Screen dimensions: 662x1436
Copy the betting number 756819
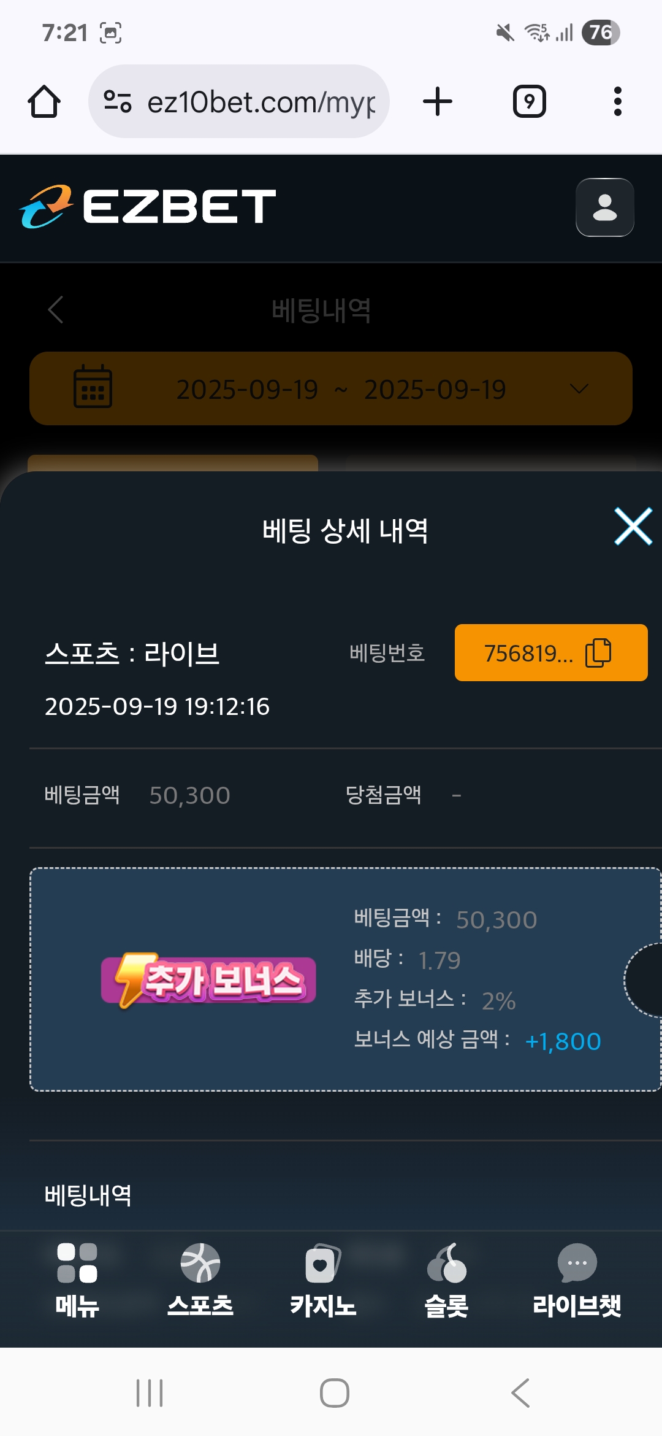(x=550, y=652)
